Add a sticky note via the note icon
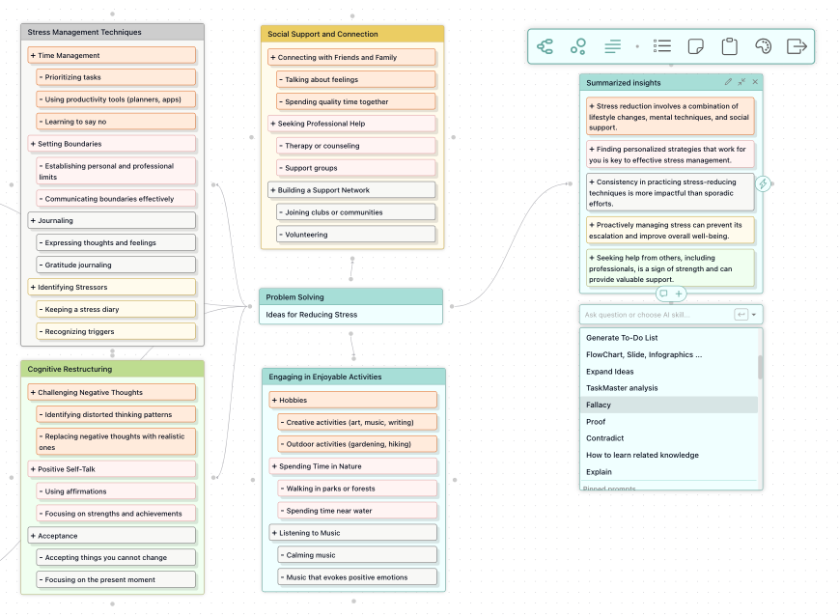Image resolution: width=839 pixels, height=616 pixels. (695, 45)
